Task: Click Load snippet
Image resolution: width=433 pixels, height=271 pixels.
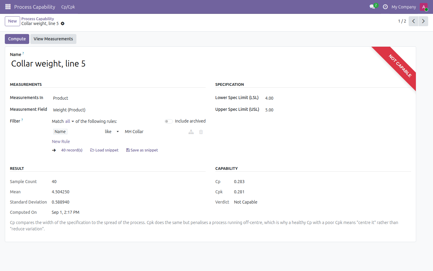Action: click(104, 150)
